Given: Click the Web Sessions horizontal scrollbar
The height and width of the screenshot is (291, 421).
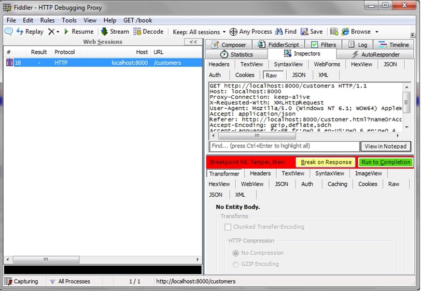Looking at the screenshot, I should [x=103, y=259].
